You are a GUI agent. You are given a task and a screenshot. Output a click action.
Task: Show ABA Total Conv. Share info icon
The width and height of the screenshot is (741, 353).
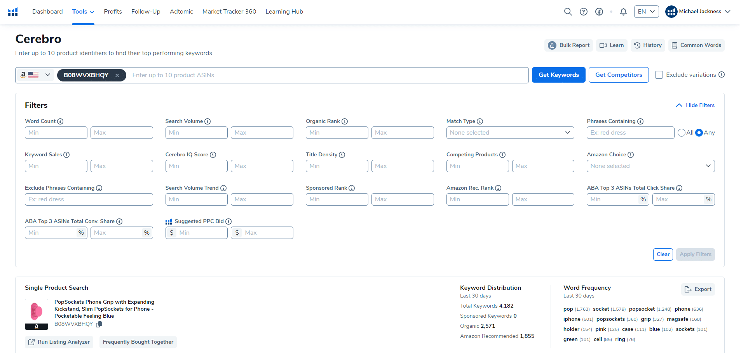119,221
